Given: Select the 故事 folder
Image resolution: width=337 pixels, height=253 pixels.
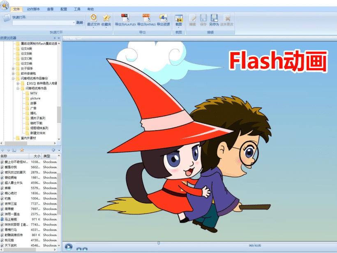Looking at the screenshot, I should tap(33, 103).
